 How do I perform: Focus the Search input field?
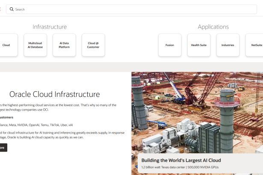tap(132, 9)
